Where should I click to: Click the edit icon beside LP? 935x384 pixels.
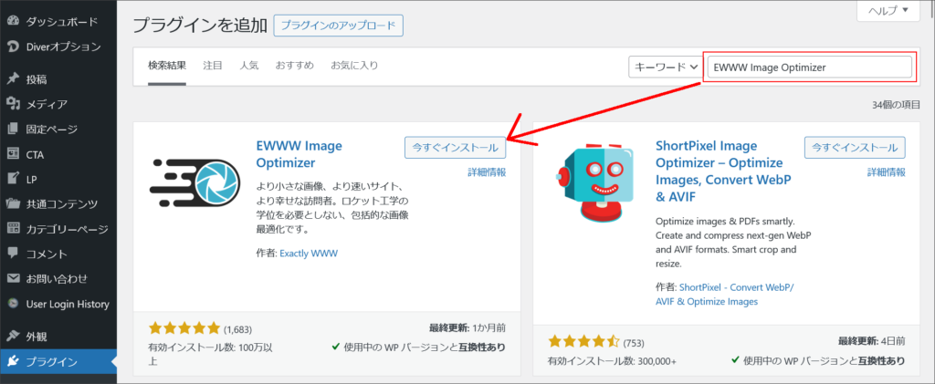click(13, 179)
